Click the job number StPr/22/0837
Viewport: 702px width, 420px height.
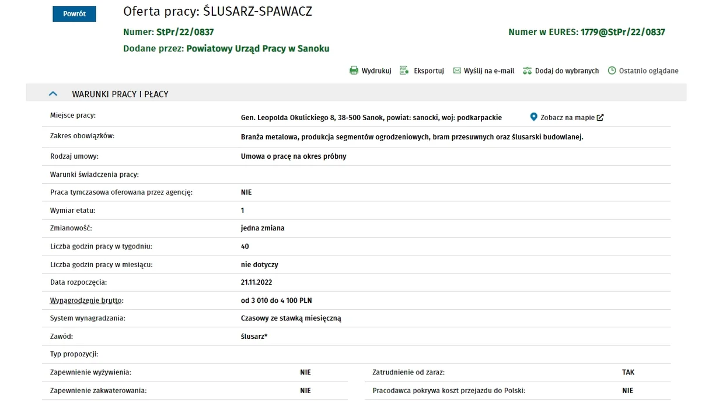point(185,32)
